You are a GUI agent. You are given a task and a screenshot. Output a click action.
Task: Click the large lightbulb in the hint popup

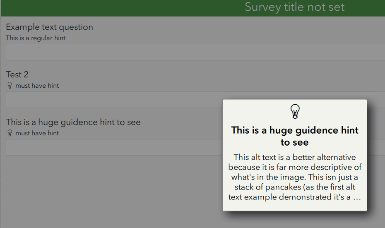(x=295, y=111)
